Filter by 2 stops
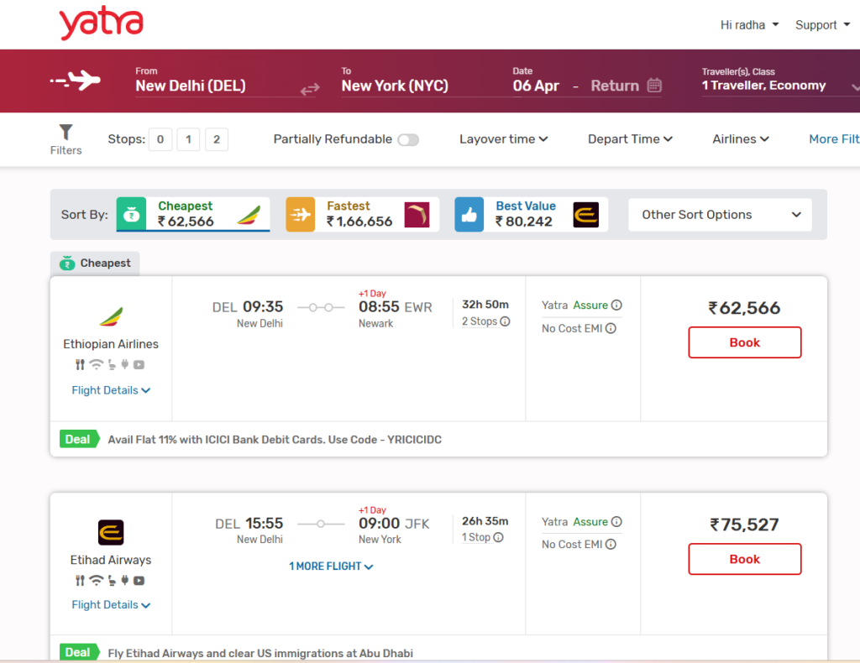 217,139
